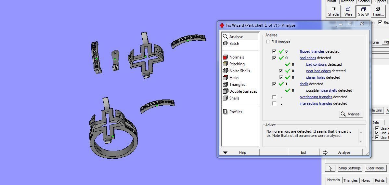Switch to the Rotation tab
The height and width of the screenshot is (185, 389).
tap(347, 1)
